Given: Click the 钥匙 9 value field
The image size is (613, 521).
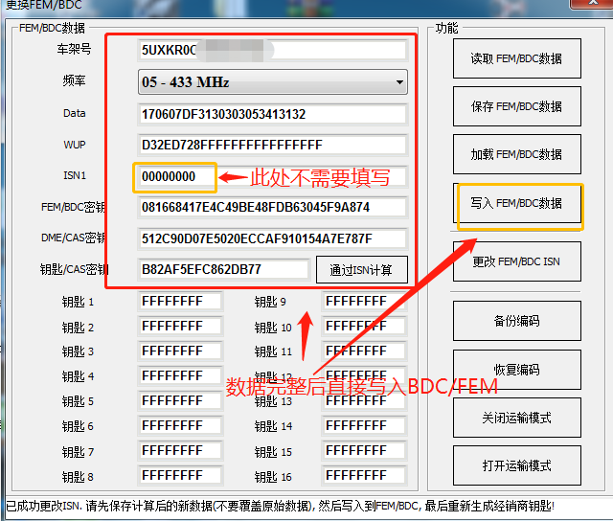Looking at the screenshot, I should tap(364, 302).
